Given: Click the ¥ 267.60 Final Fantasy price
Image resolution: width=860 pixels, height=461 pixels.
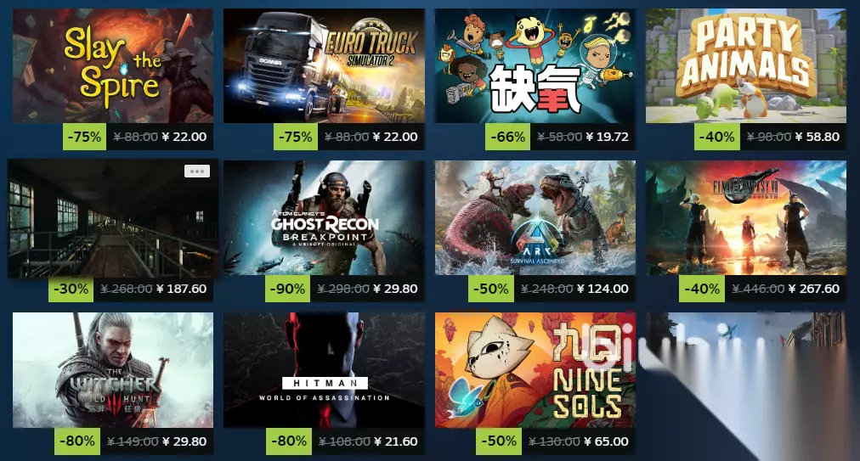Looking at the screenshot, I should click(x=814, y=289).
